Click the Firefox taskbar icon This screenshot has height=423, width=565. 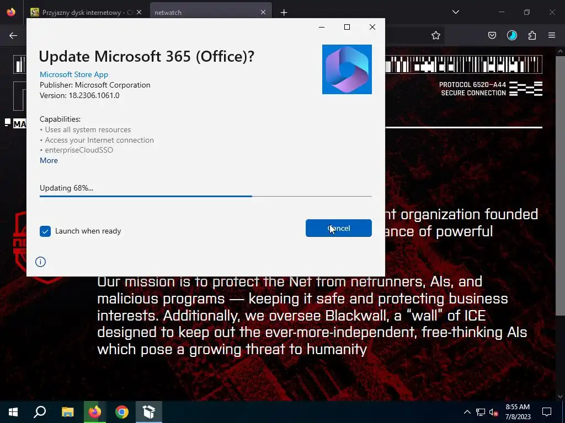(x=95, y=412)
